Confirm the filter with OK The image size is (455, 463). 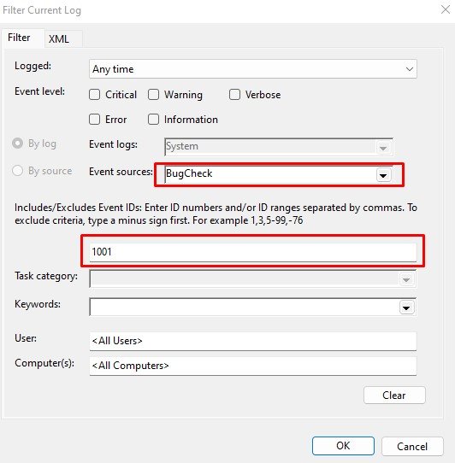click(x=343, y=446)
